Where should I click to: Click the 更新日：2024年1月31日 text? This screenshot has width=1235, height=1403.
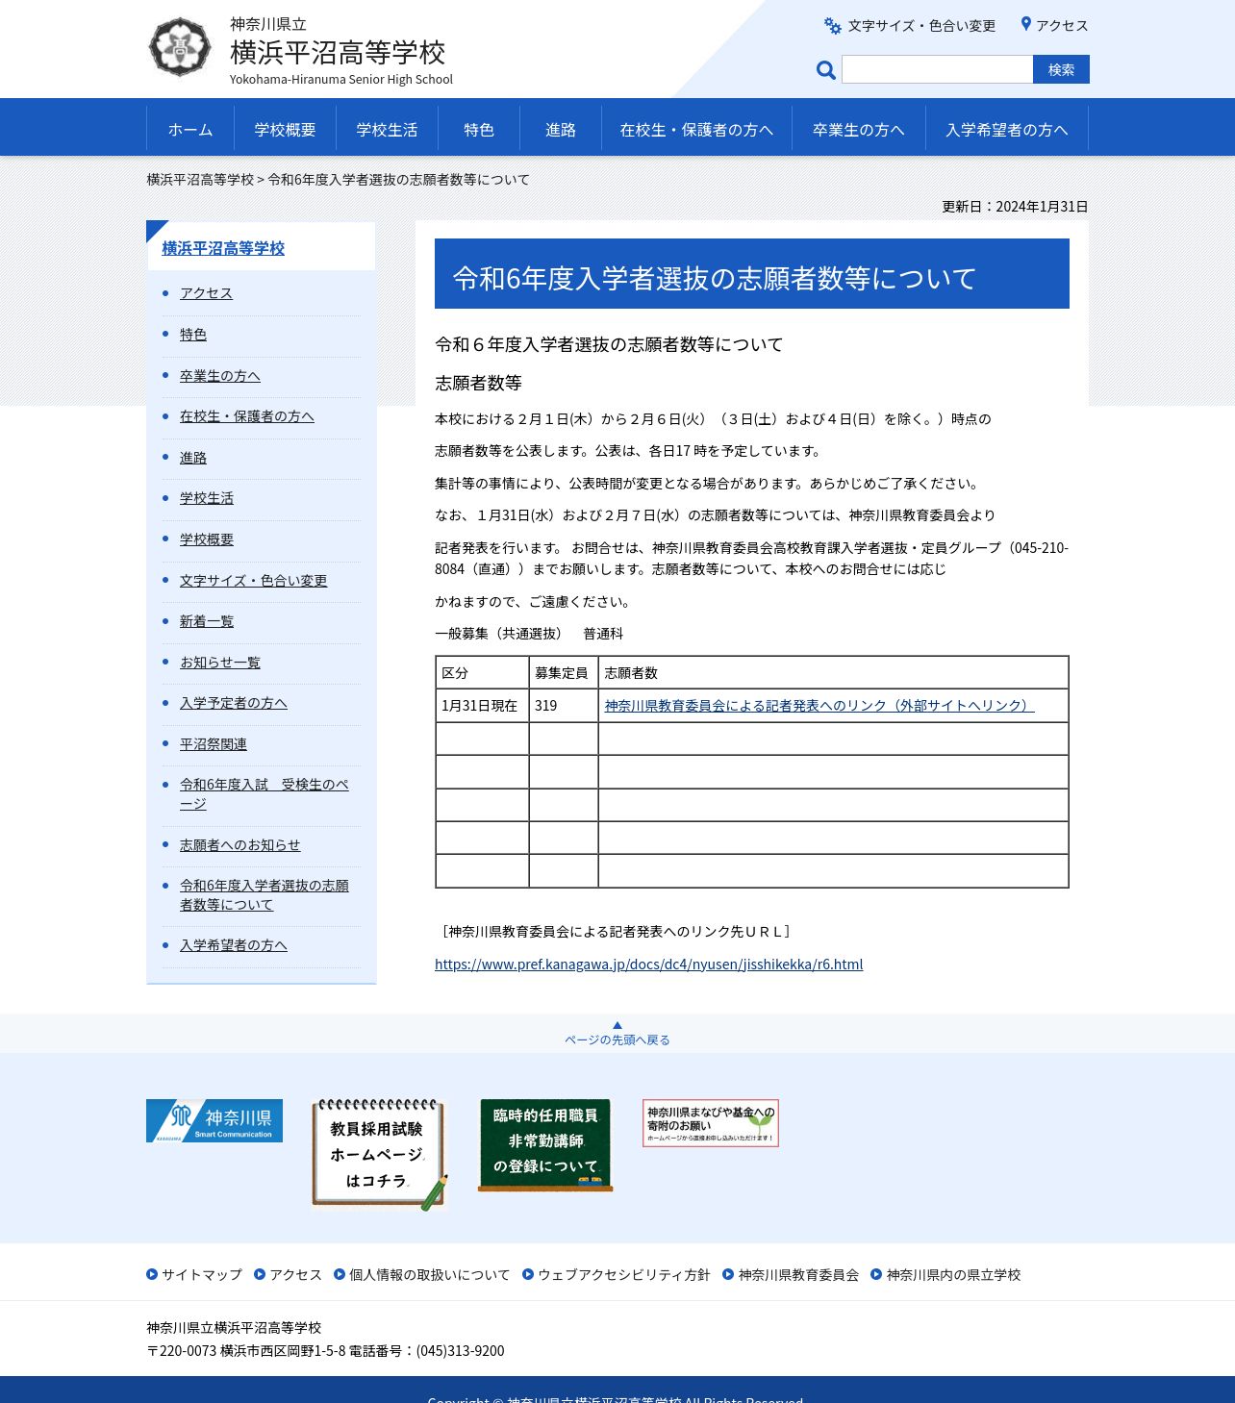pos(1015,207)
